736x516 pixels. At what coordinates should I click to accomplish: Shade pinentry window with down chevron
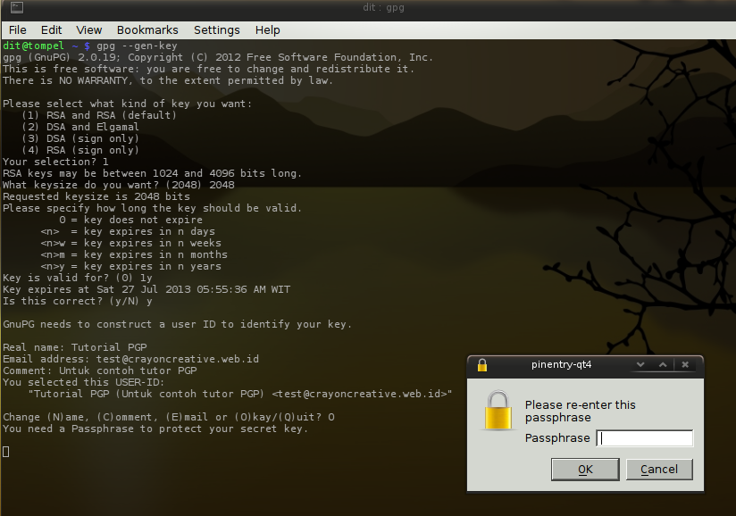pyautogui.click(x=640, y=364)
